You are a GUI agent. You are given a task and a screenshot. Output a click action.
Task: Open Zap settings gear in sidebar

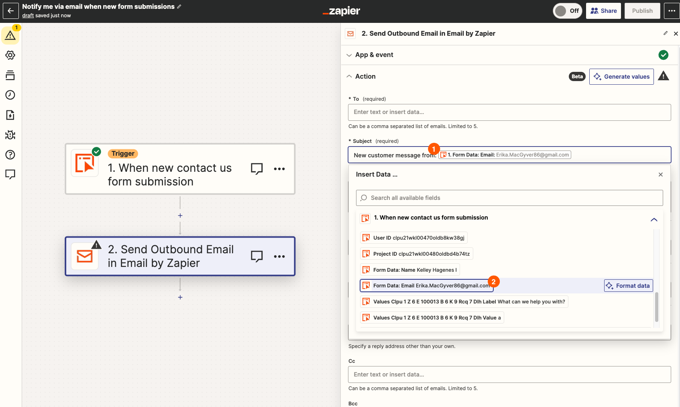[x=10, y=55]
